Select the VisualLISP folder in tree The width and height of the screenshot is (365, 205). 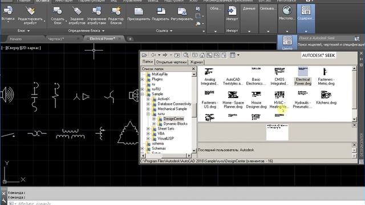165,138
